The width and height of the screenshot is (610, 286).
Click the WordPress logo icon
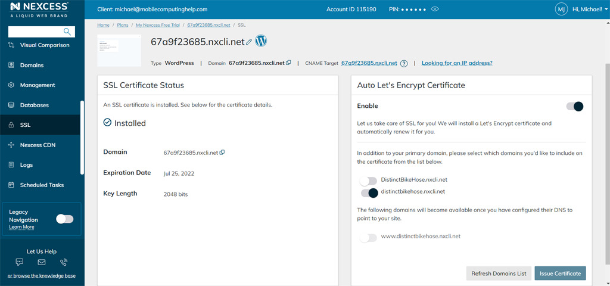(261, 41)
